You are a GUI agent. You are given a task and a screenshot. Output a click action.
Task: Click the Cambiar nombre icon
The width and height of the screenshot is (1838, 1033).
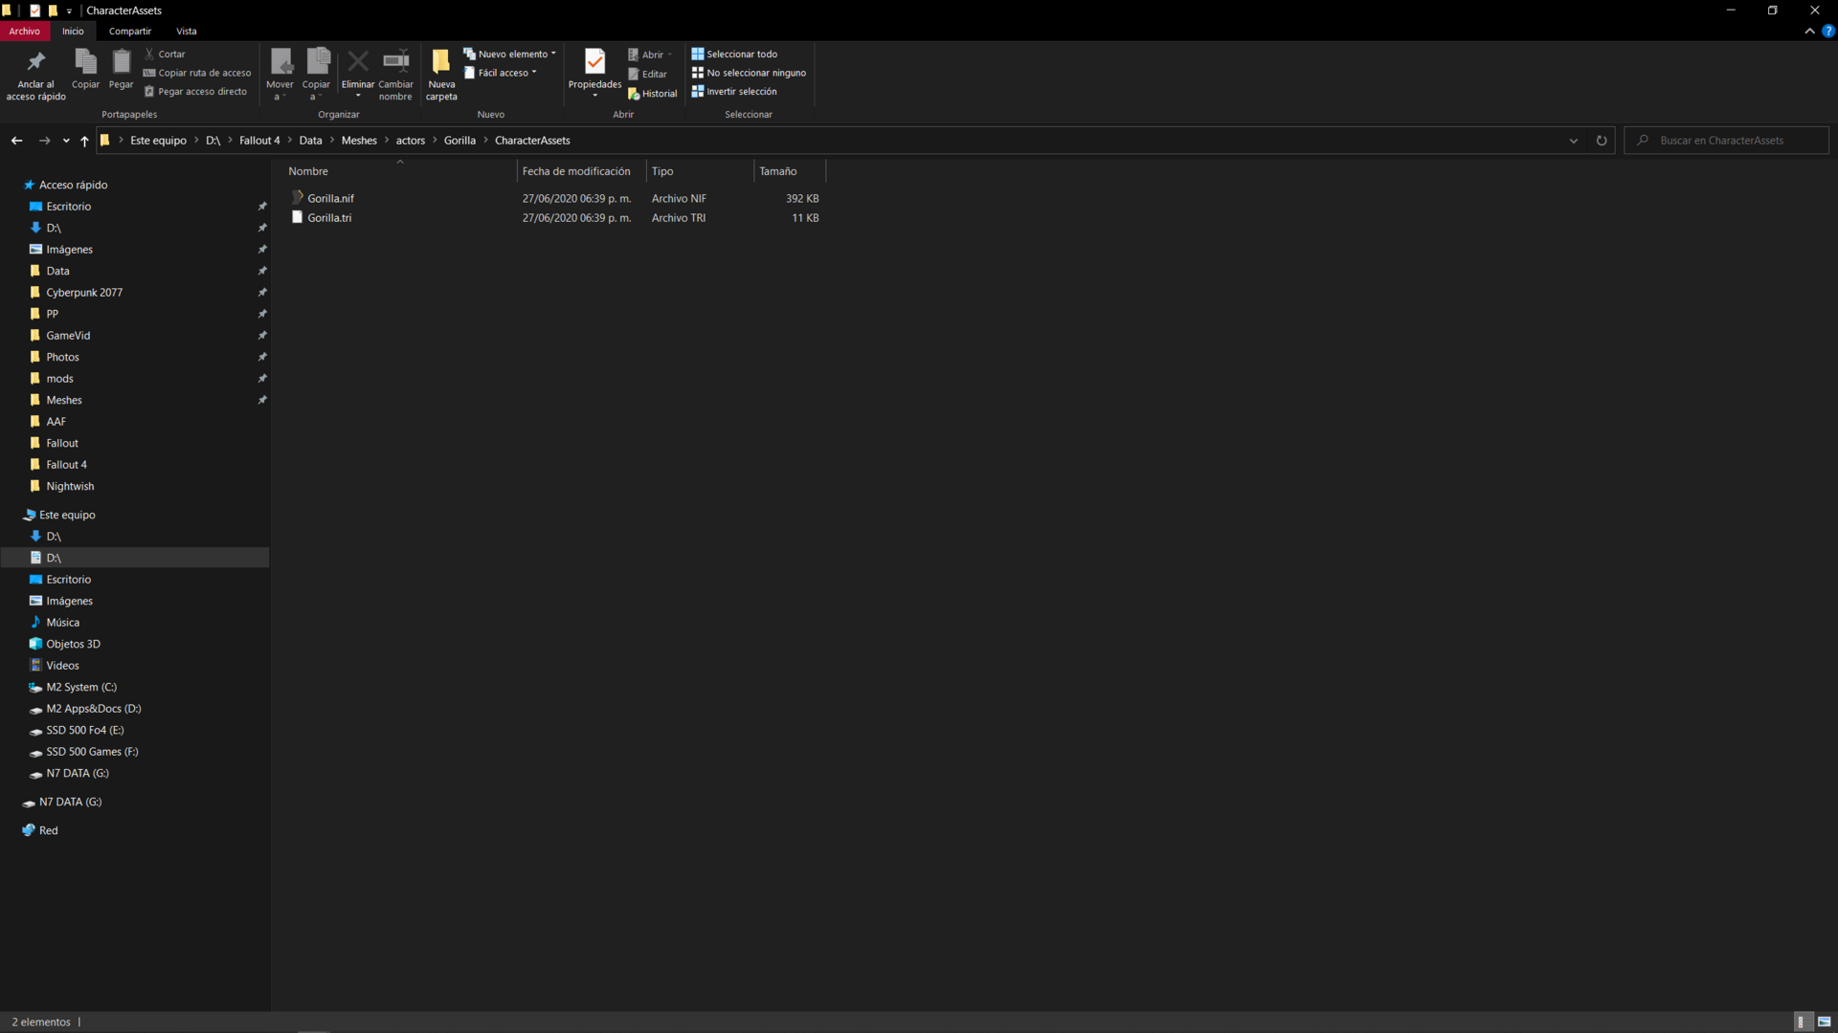[x=395, y=61]
